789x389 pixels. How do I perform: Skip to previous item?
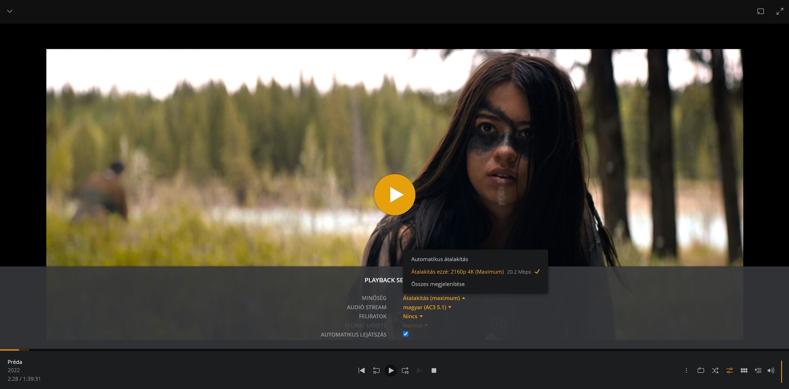(361, 370)
